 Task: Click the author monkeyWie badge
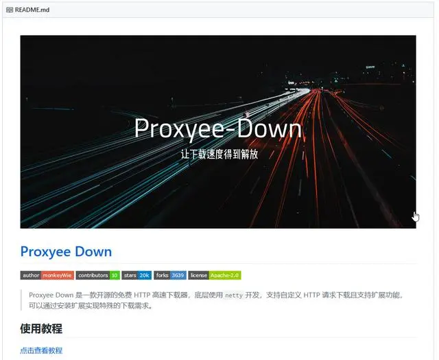47,275
